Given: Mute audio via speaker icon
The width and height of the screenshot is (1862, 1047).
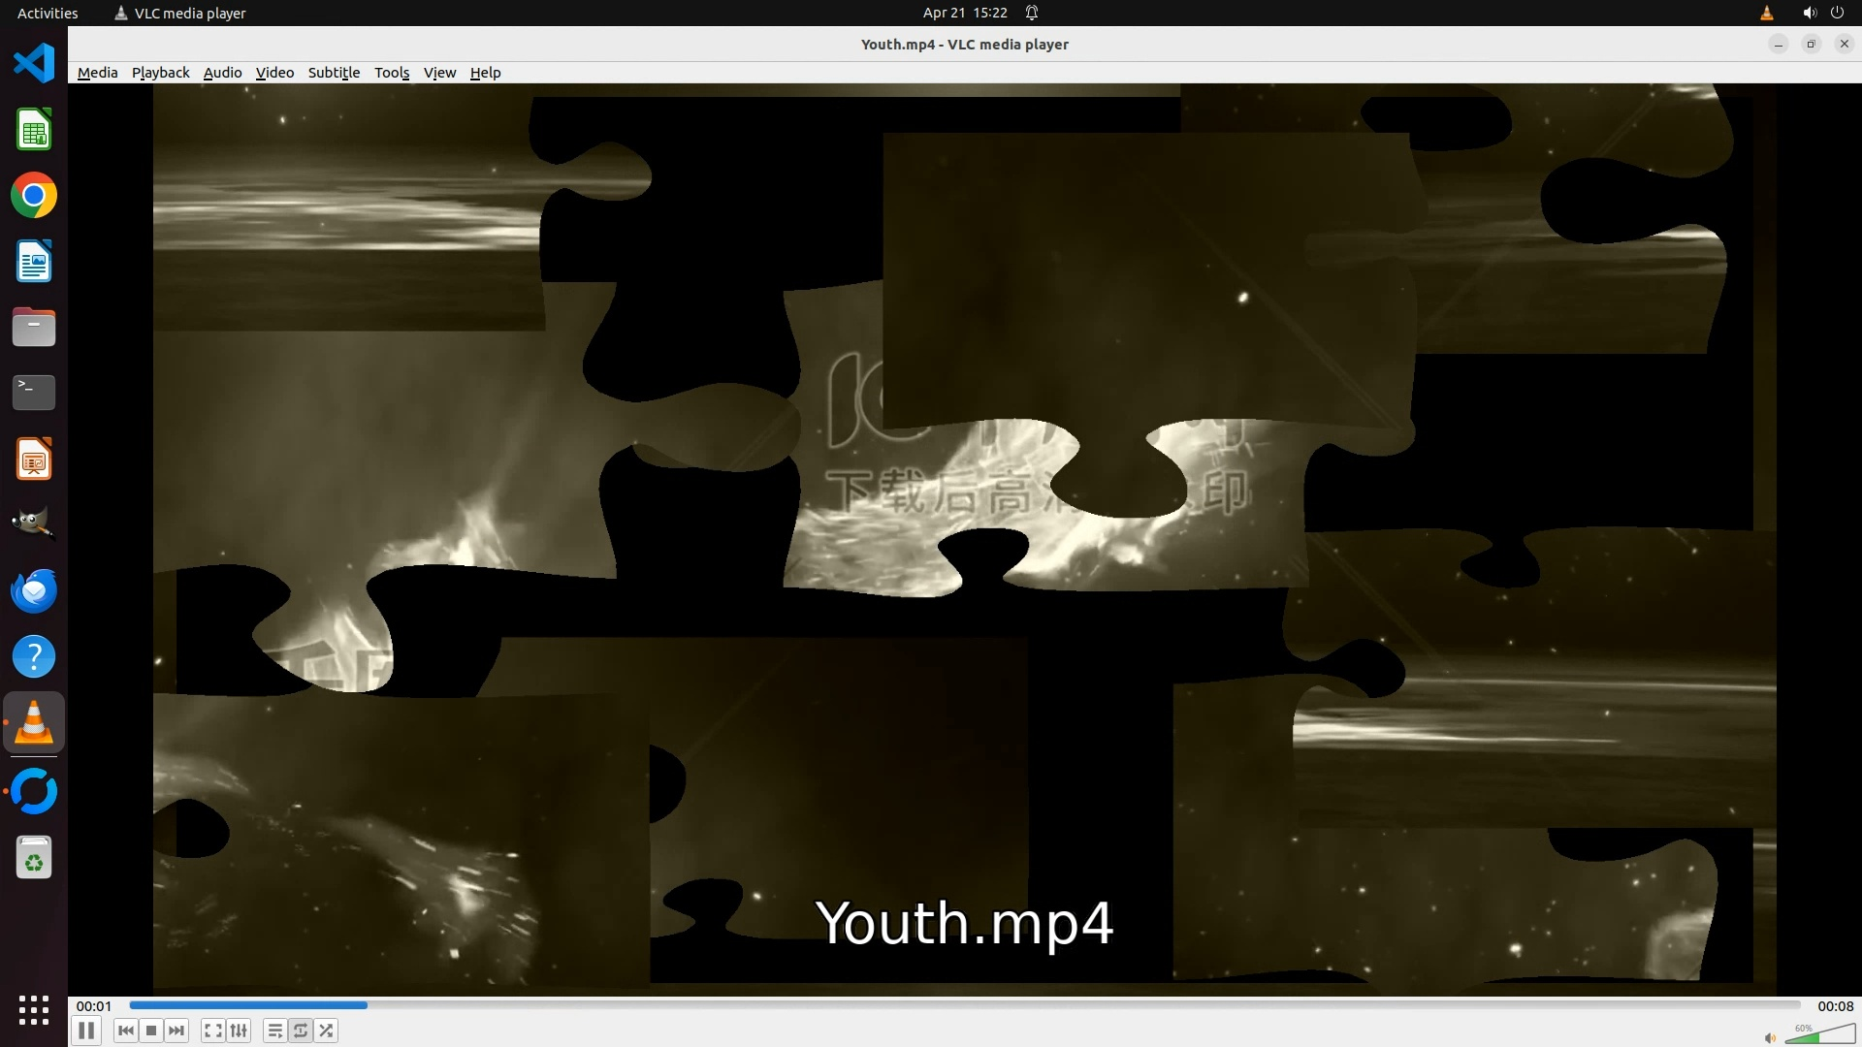Looking at the screenshot, I should click(1770, 1038).
